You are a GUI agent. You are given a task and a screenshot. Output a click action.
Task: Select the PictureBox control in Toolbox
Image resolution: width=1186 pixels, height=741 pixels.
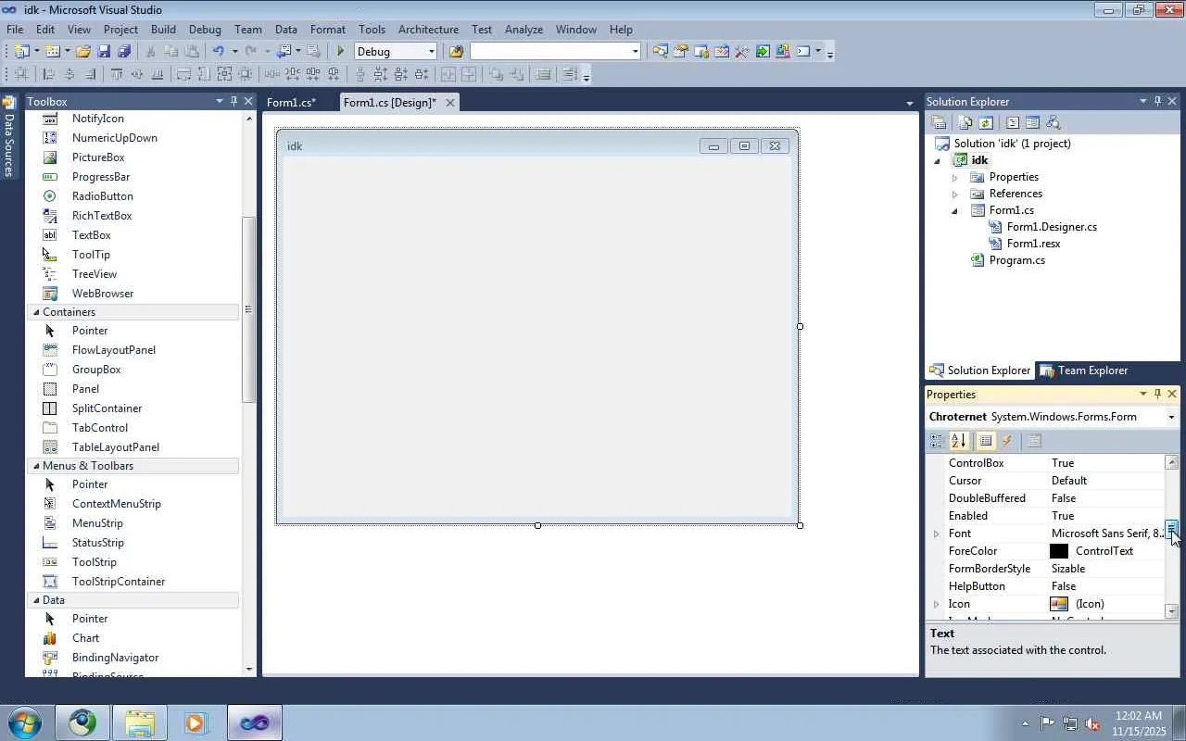[x=98, y=157]
